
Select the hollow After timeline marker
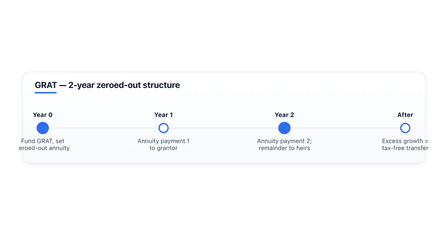(x=405, y=128)
